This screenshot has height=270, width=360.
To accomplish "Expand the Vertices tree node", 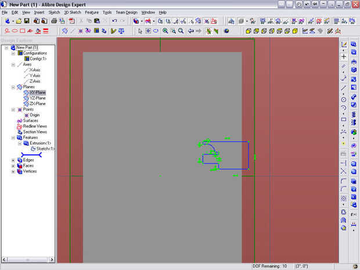I will pos(13,171).
